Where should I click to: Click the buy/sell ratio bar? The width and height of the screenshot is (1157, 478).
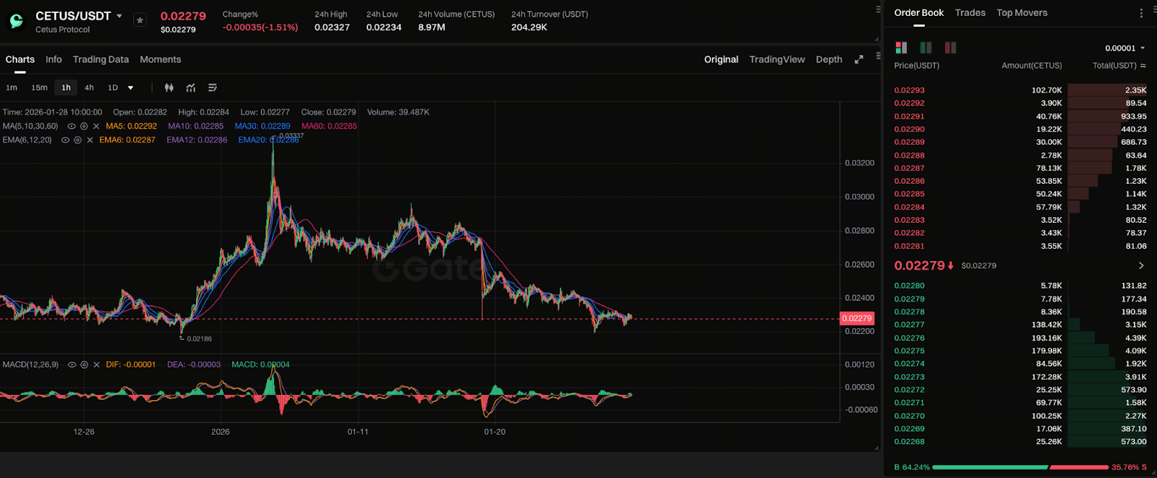[1020, 467]
